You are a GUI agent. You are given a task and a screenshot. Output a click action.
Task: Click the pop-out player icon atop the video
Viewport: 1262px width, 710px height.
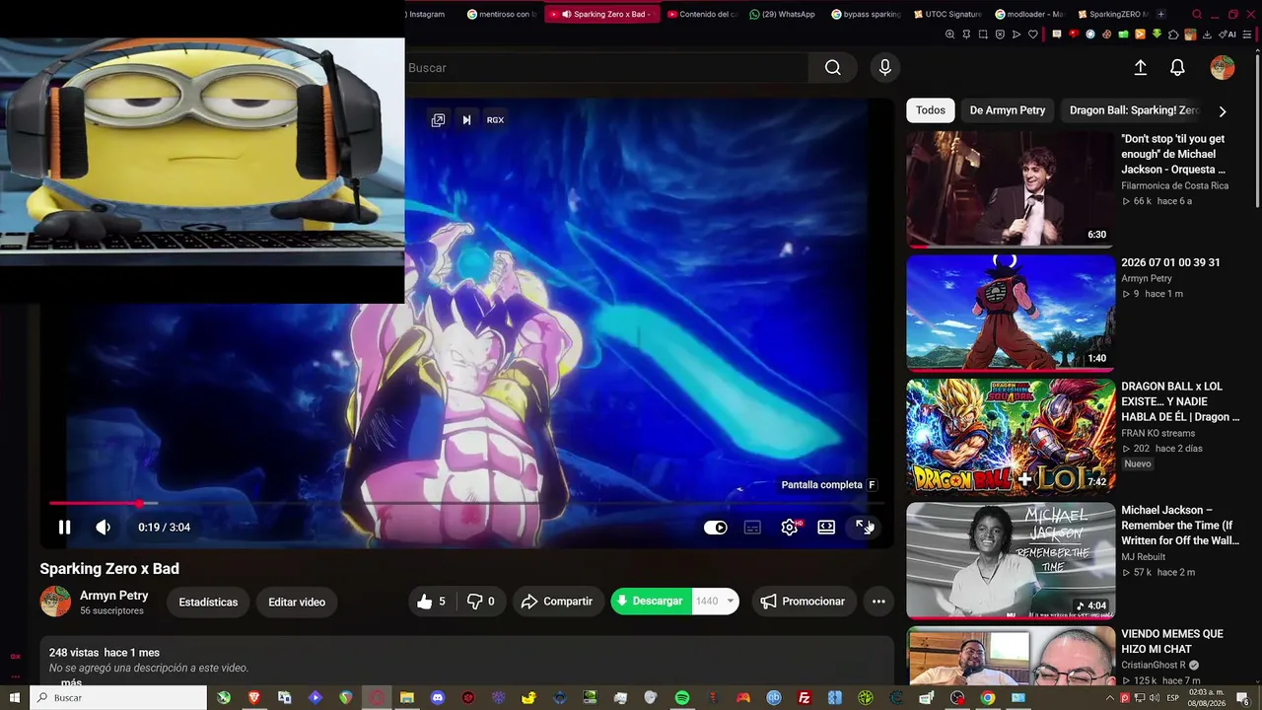438,120
